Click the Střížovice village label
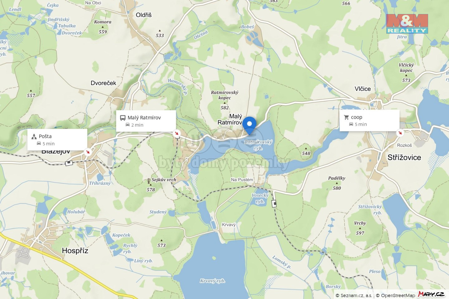The height and width of the screenshot is (299, 449). [404, 158]
